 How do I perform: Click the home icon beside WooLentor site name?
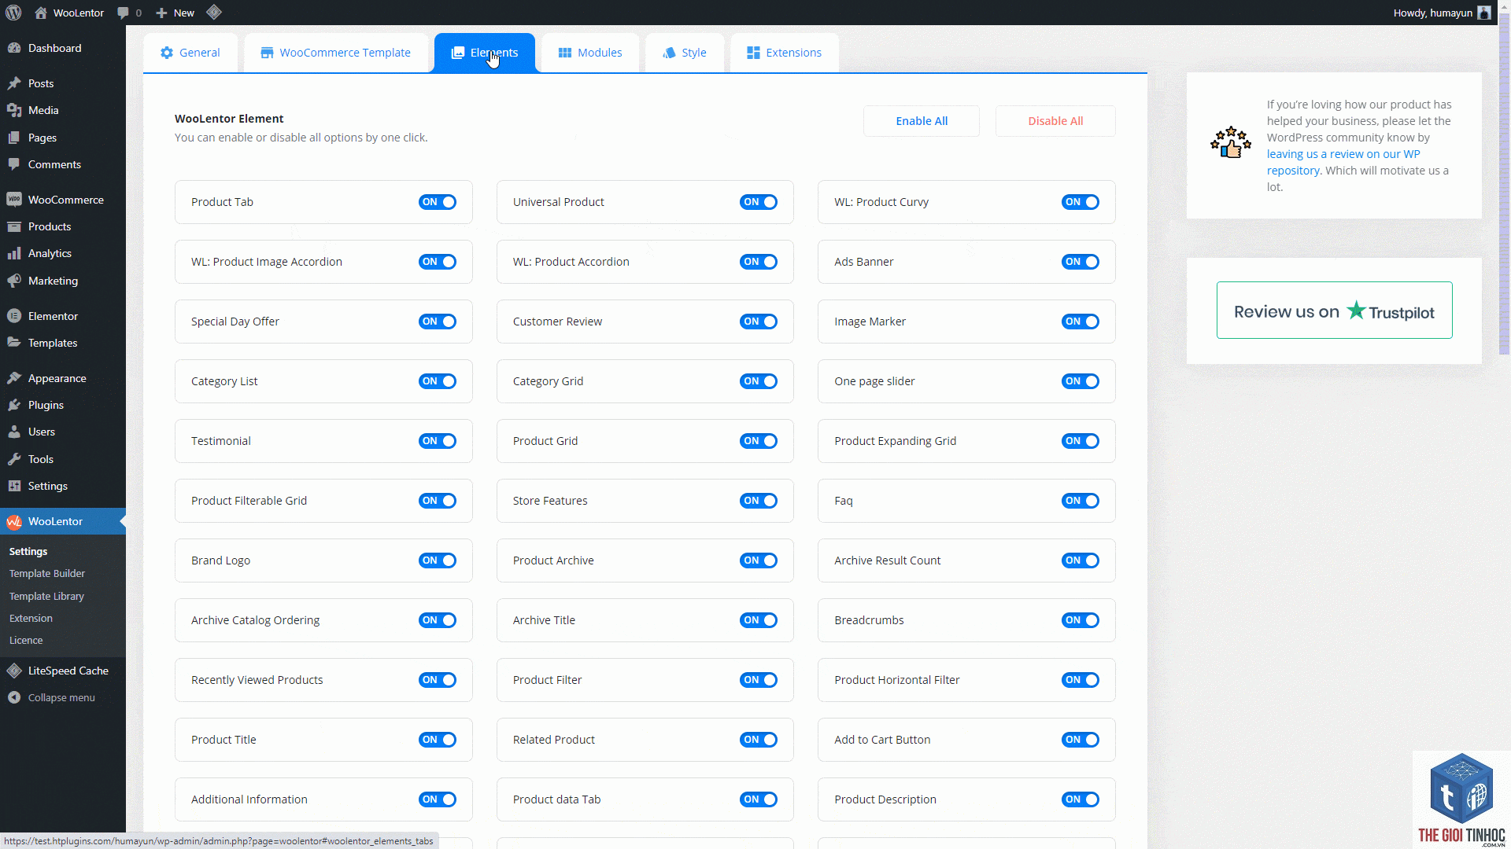41,13
